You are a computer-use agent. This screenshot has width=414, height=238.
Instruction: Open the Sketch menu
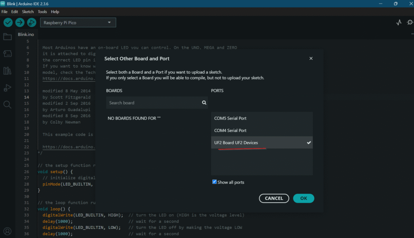click(28, 12)
